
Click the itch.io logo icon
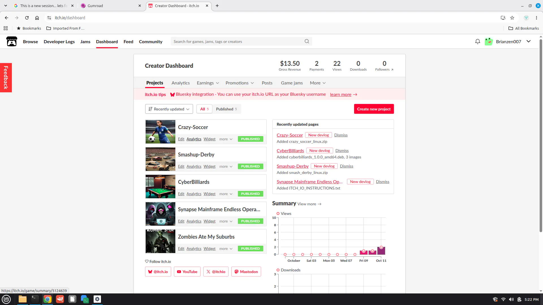[12, 42]
